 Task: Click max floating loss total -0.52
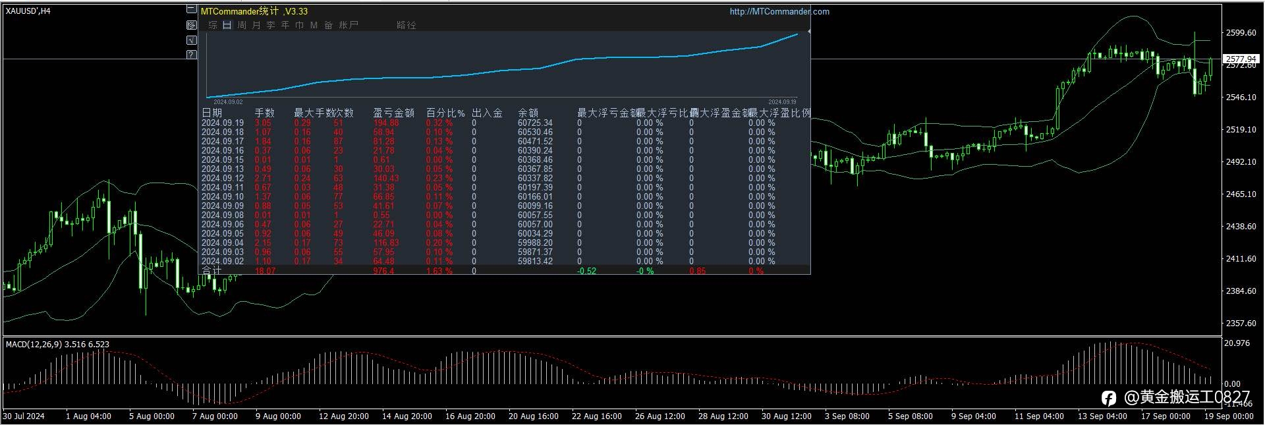point(587,271)
